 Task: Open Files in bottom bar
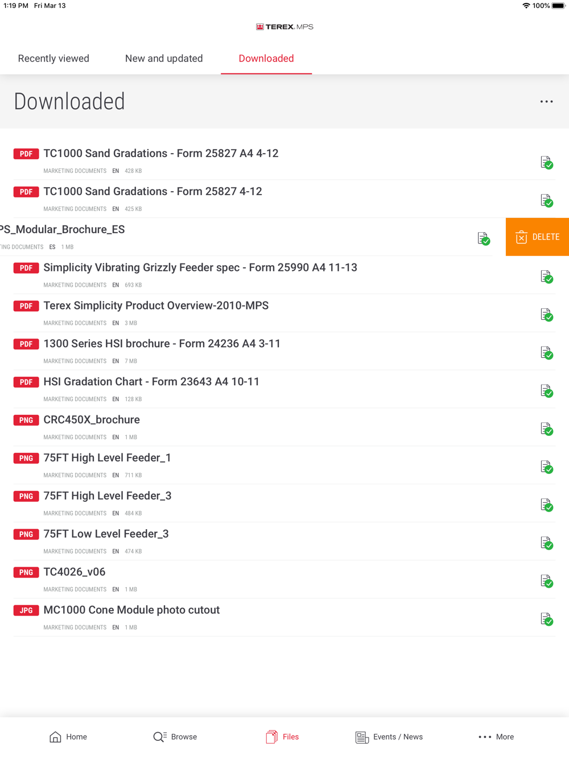pos(282,737)
